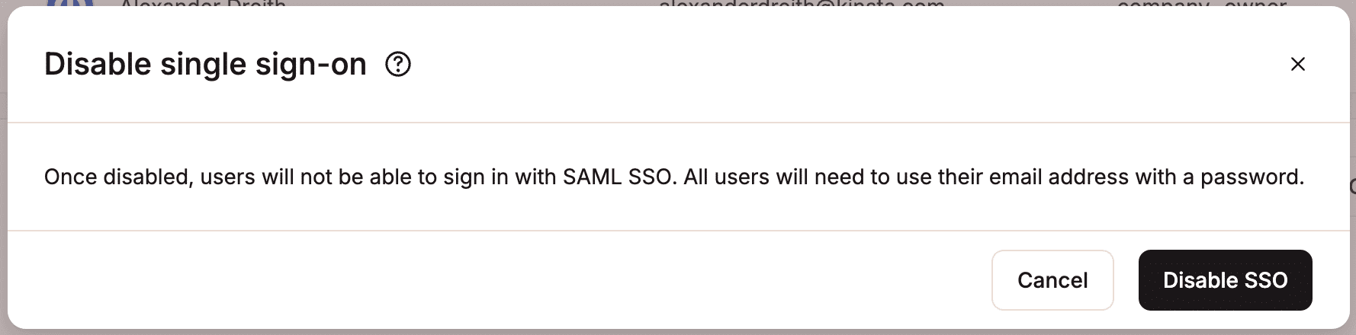
Task: Click the 'Disable single sign-on' dialog heading
Action: coord(205,65)
